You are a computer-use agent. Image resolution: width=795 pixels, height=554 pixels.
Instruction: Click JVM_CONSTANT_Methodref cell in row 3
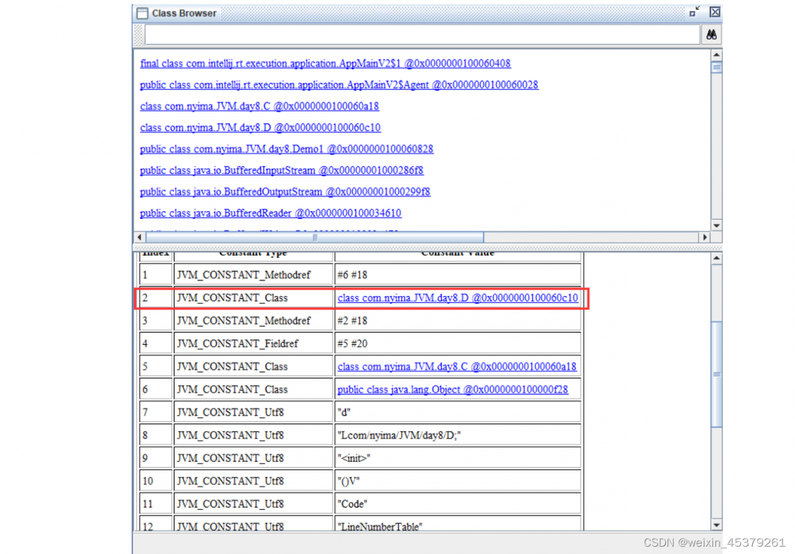253,321
